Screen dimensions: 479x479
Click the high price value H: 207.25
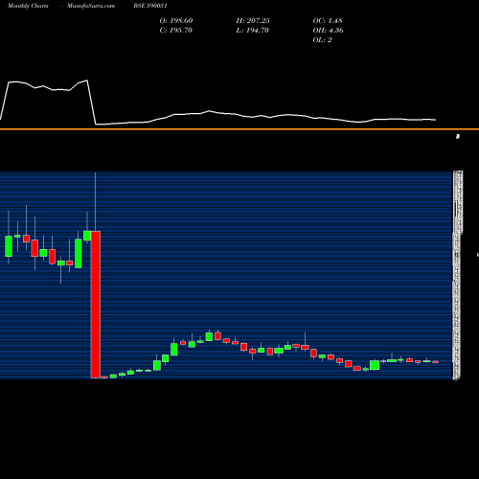pyautogui.click(x=253, y=21)
